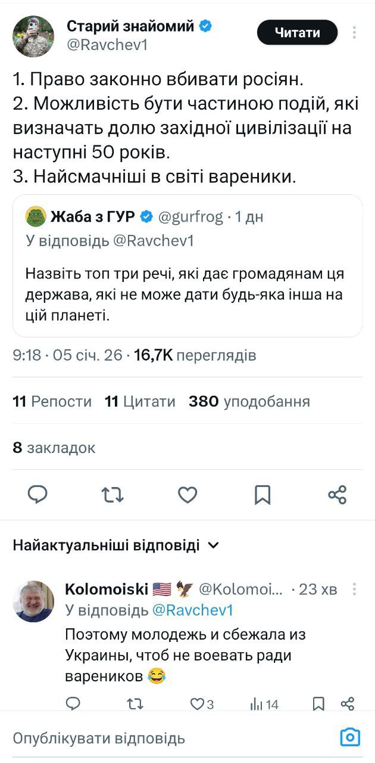Screen dimensions: 375x763
Task: Like the Kolomoiski reply
Action: [198, 704]
